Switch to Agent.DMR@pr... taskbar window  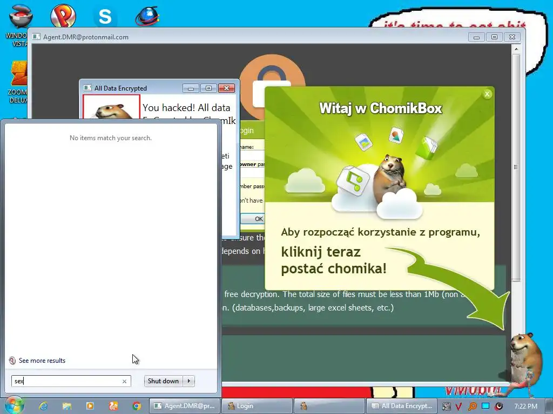(x=185, y=406)
